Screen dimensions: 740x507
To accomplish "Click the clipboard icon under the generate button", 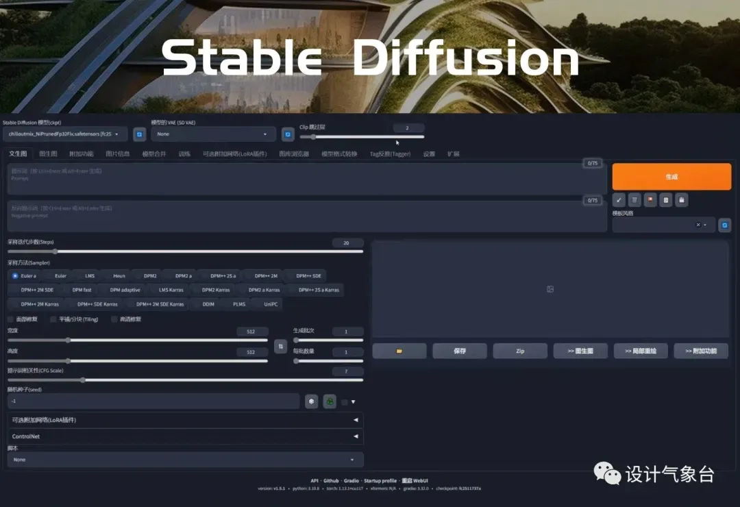I will click(x=666, y=200).
